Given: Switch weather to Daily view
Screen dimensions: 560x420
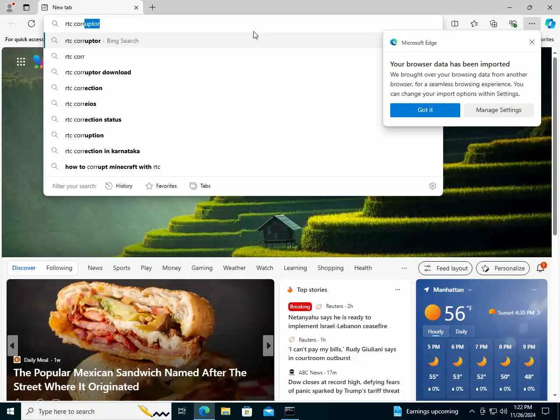Looking at the screenshot, I should [x=461, y=332].
